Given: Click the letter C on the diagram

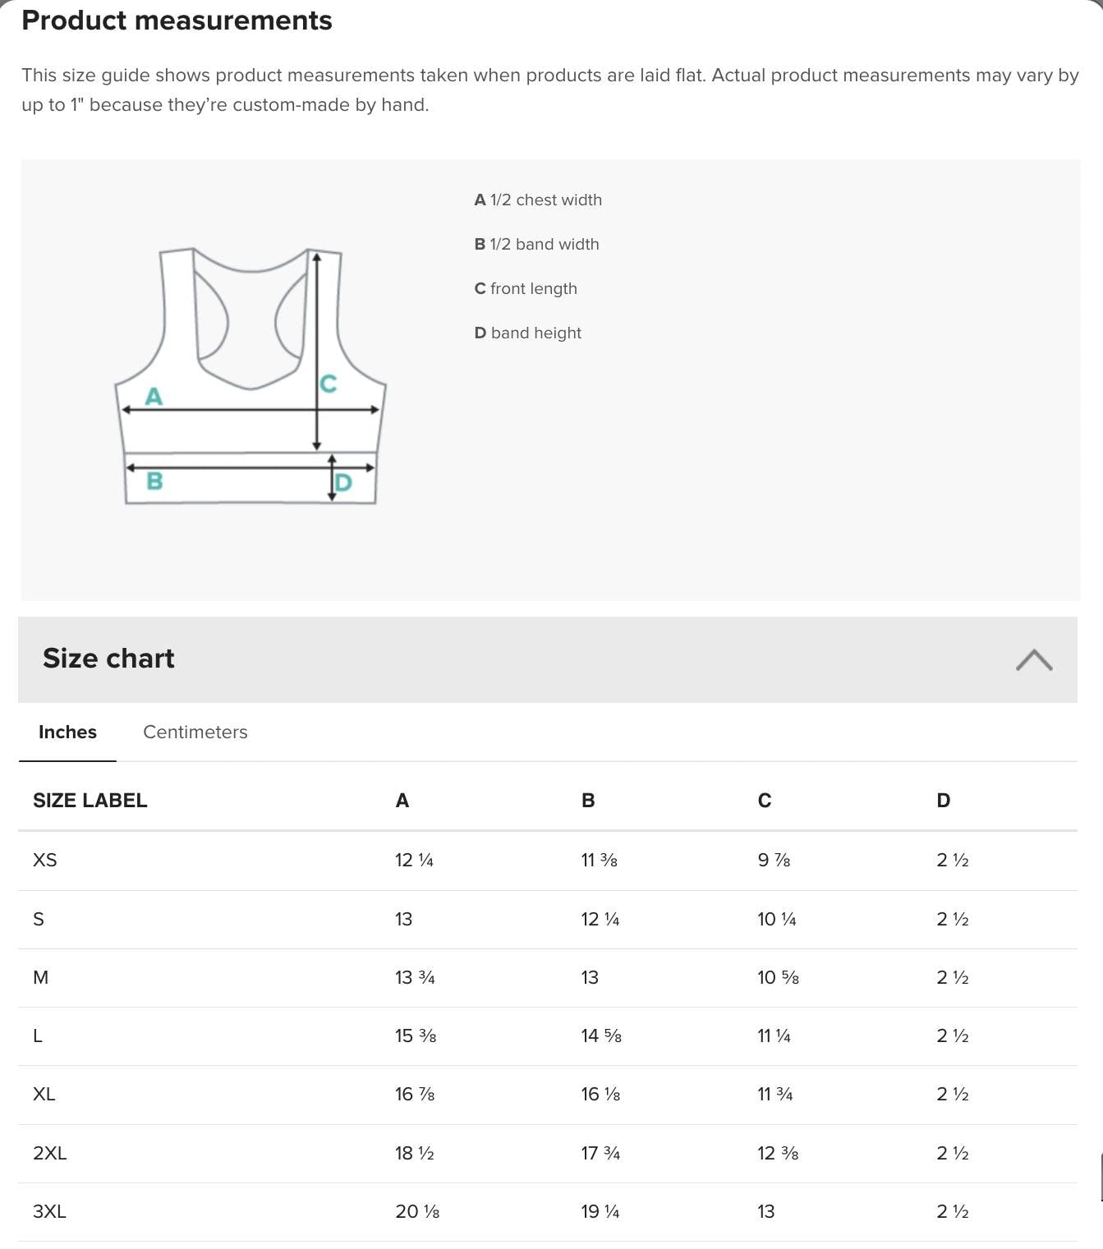Looking at the screenshot, I should pyautogui.click(x=328, y=381).
